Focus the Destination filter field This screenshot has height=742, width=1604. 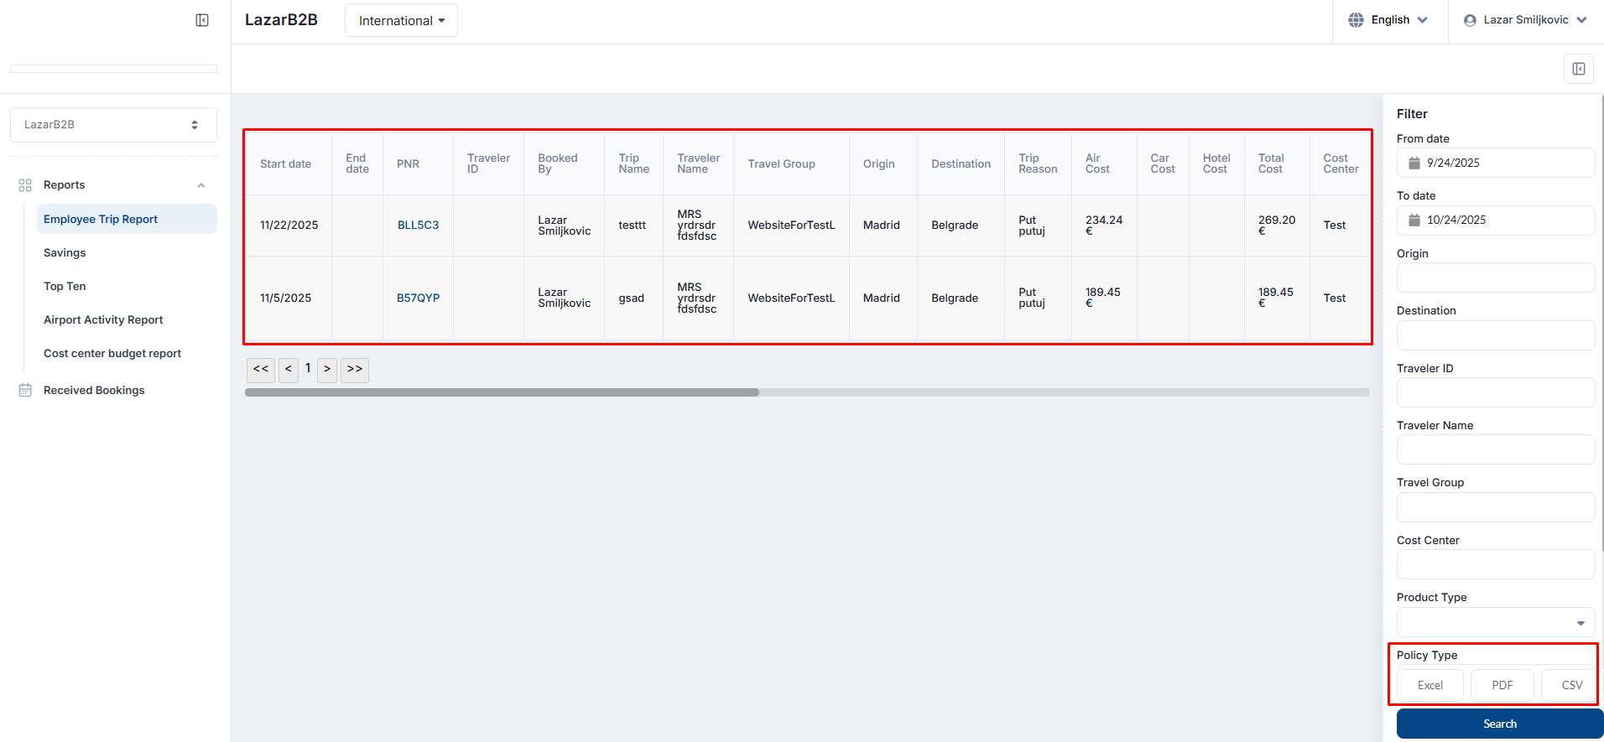(1496, 335)
